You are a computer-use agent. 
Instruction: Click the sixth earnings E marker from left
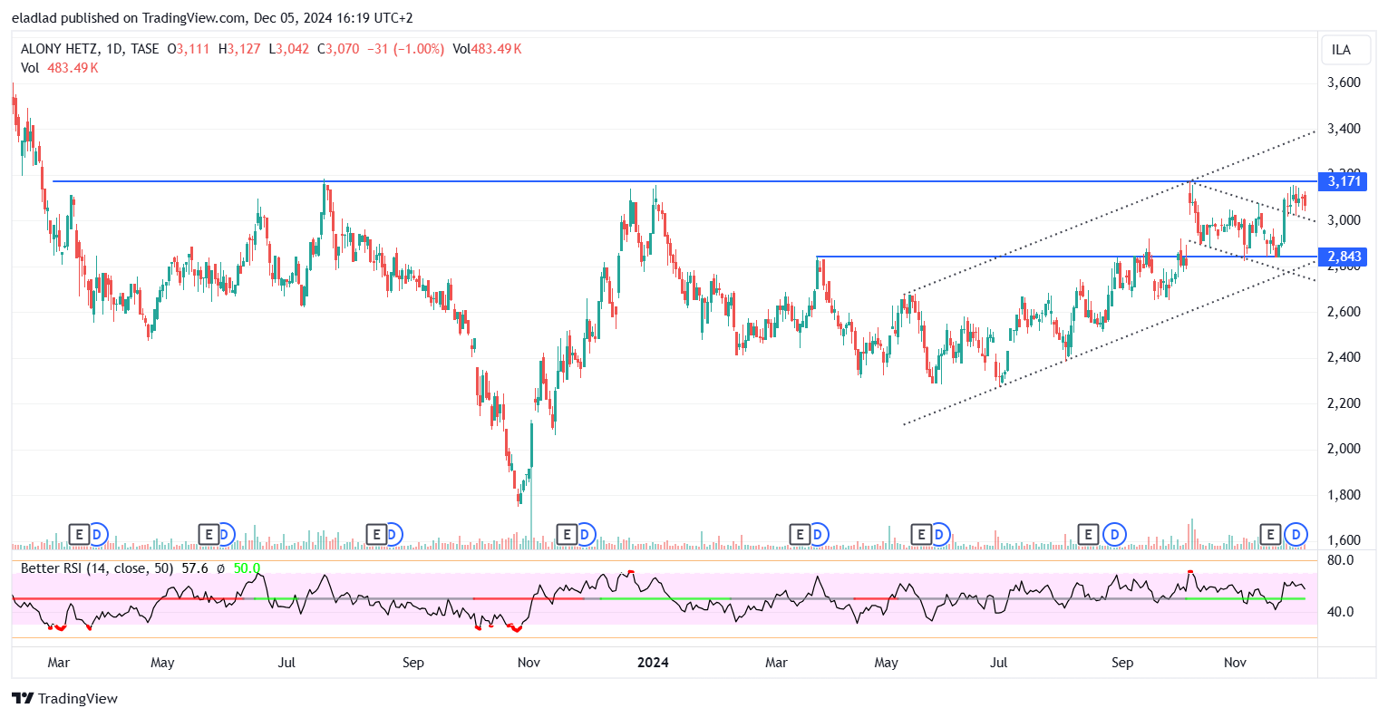[x=921, y=535]
